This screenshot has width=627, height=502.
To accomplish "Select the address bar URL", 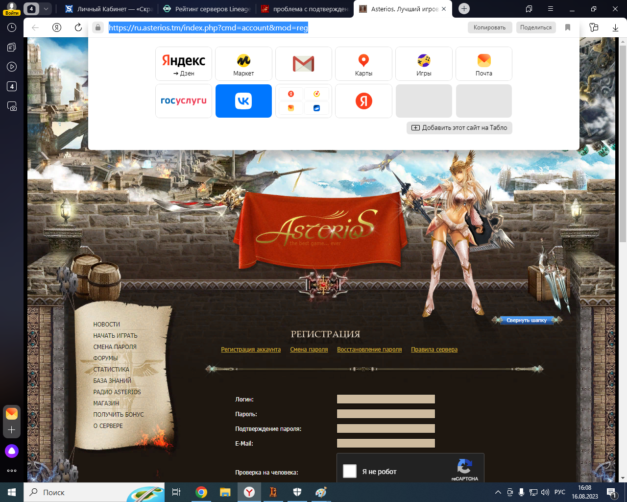I will [x=208, y=27].
